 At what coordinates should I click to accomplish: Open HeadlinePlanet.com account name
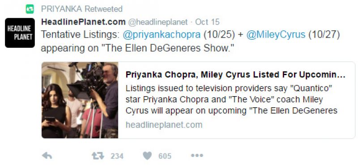pos(83,22)
